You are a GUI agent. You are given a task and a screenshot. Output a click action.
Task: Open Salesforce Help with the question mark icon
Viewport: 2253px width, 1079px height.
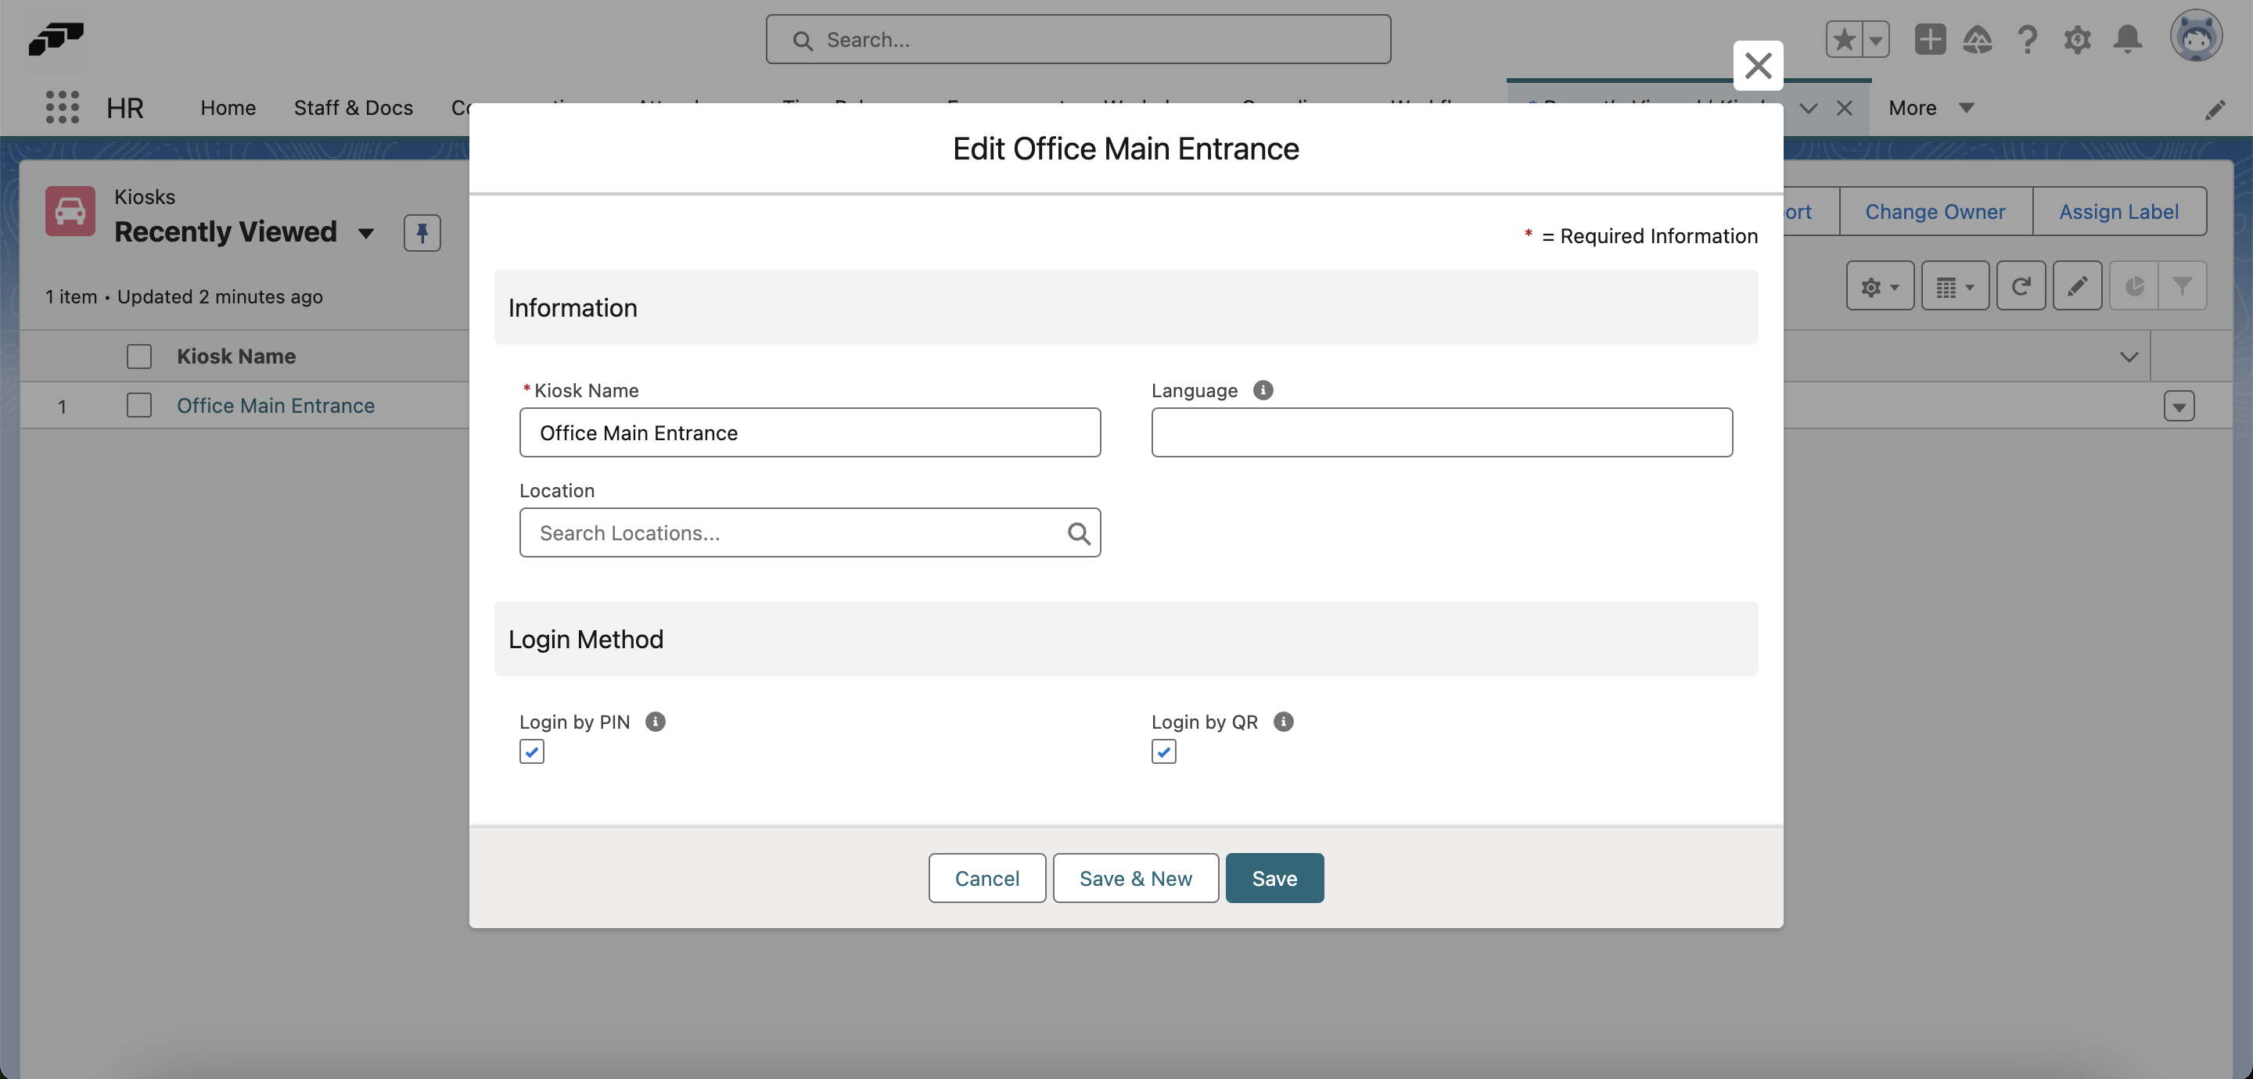pos(2028,39)
